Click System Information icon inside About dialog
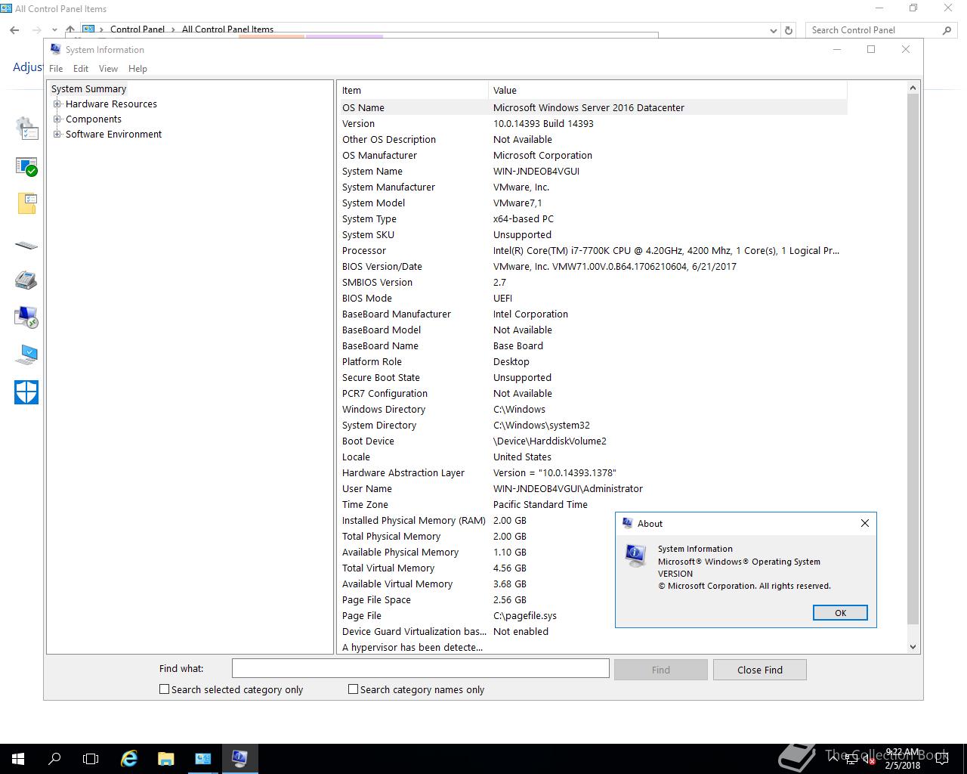Viewport: 967px width, 774px height. point(636,556)
